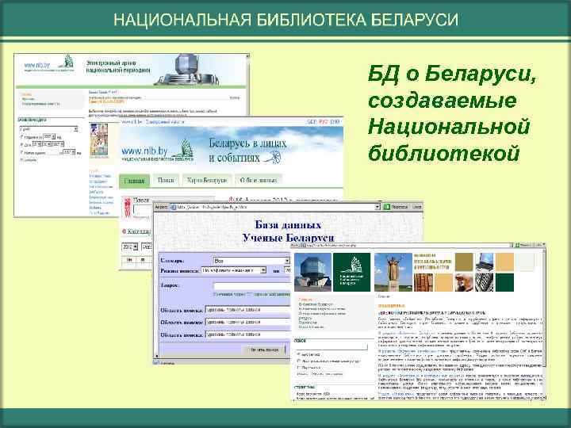Click the laptop photo tile in header mosaic

pos(485,262)
